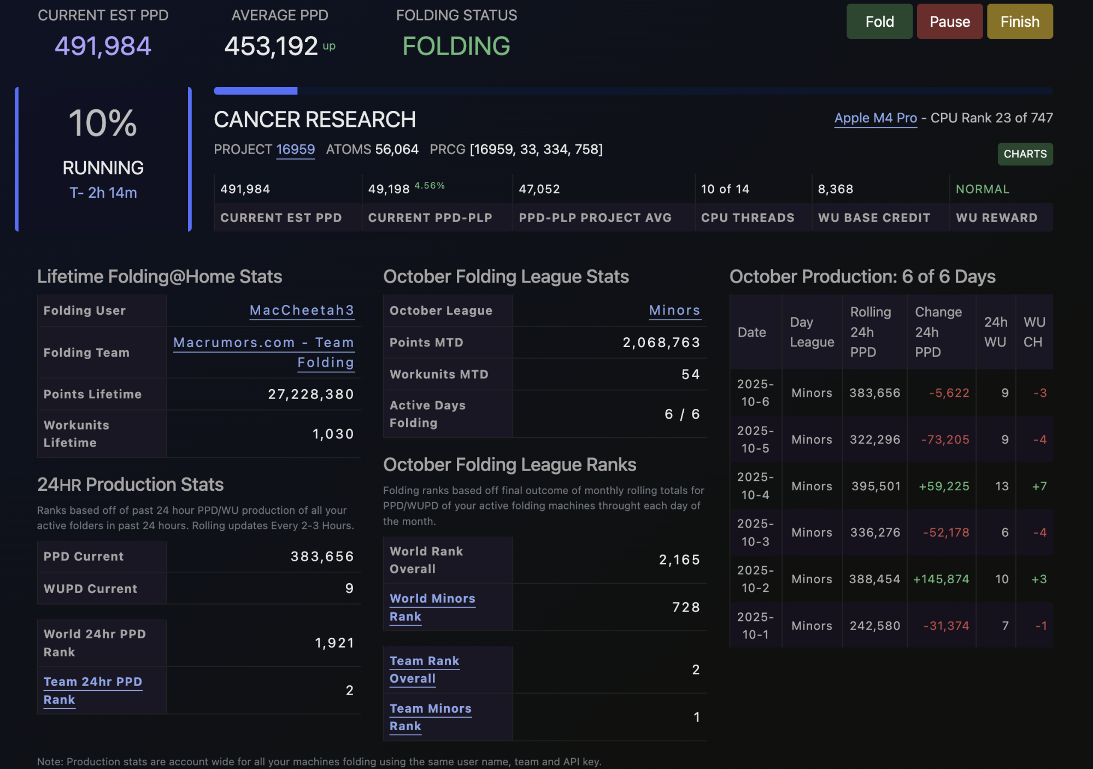Click the Rolling 24h PPD column header
Screen dimensions: 1093x769
(x=870, y=332)
